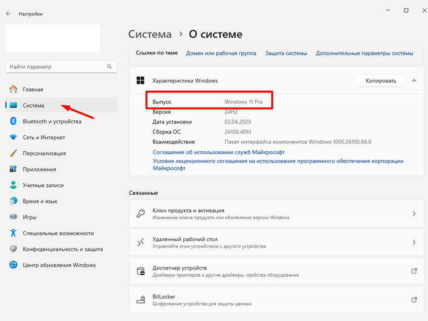Open Домен или рабочая группа link
Viewport: 428px width, 321px height.
coord(221,53)
